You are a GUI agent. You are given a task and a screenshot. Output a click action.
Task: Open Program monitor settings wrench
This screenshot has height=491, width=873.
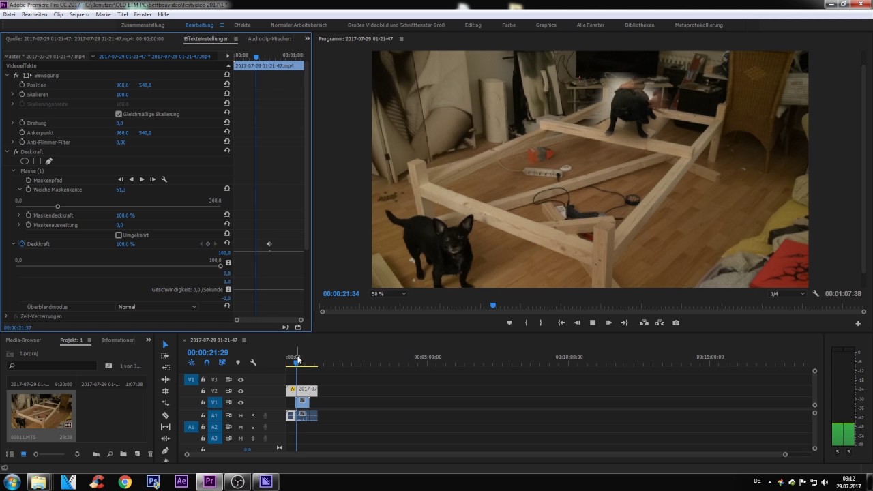816,293
